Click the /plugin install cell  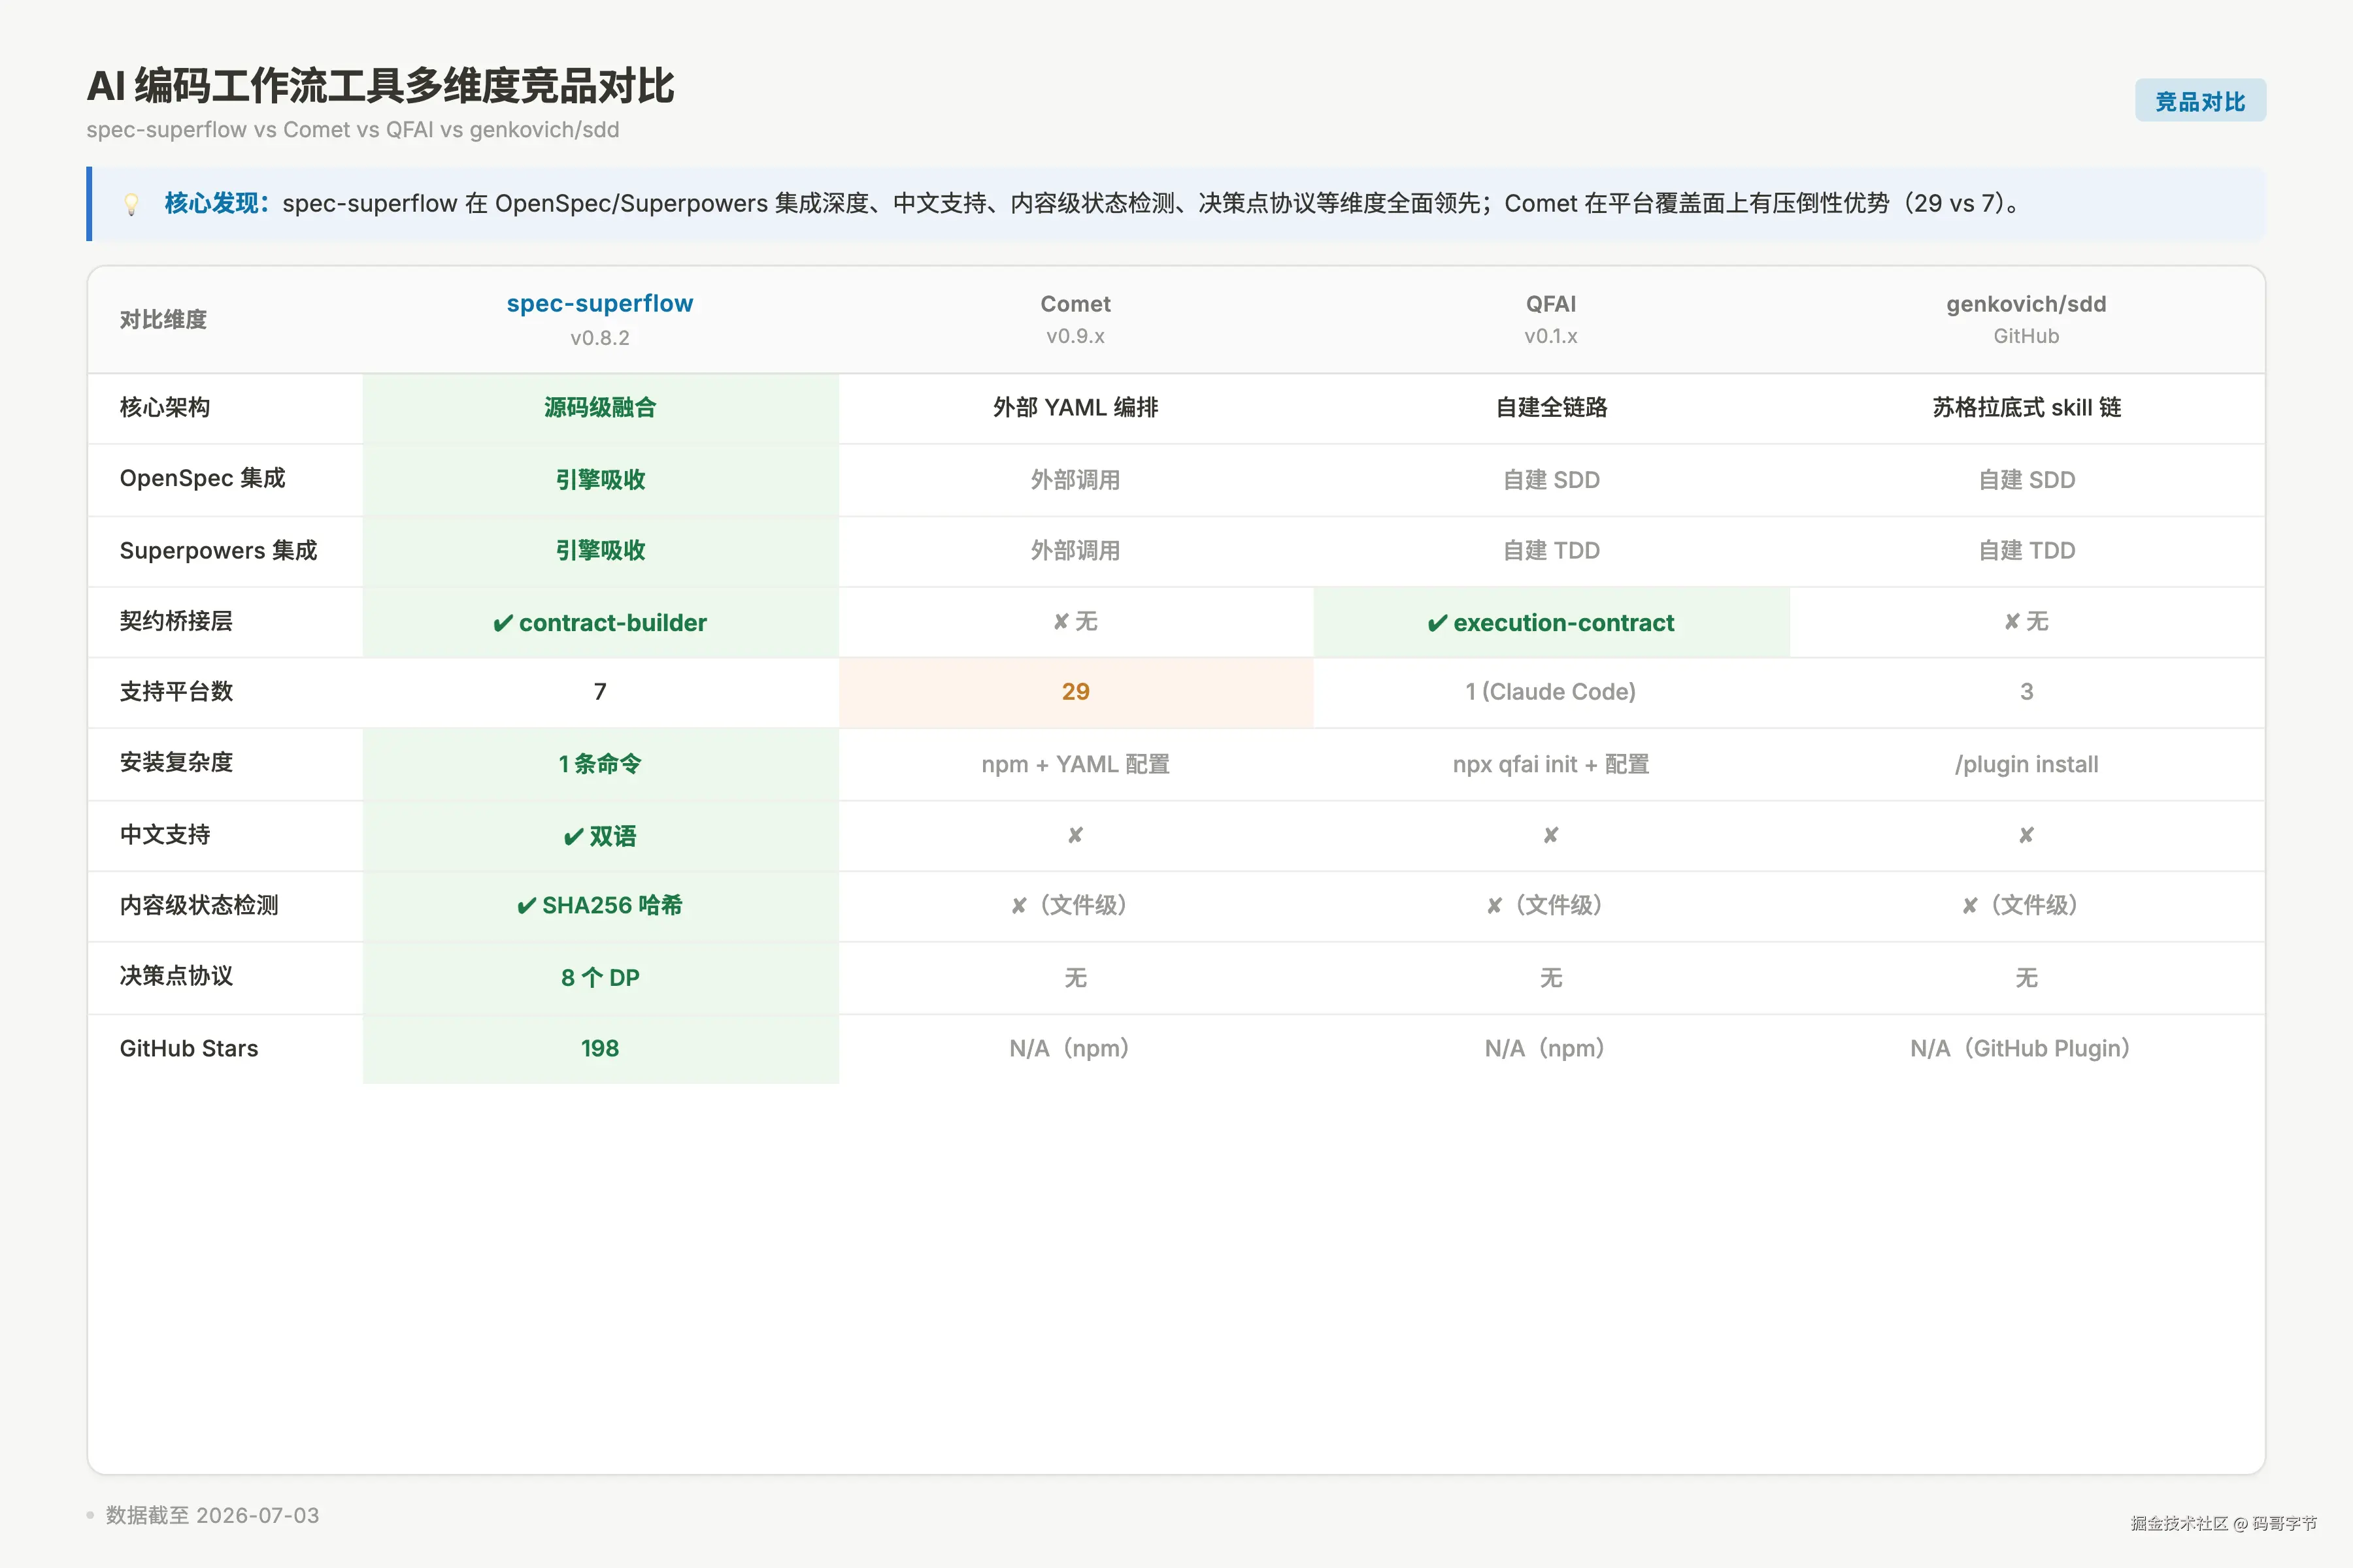[x=2026, y=765]
